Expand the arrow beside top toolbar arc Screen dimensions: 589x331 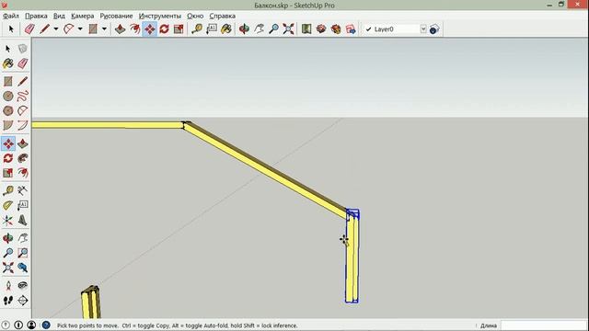coord(80,29)
